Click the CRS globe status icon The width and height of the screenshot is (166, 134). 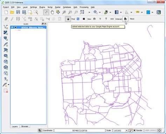(x=159, y=130)
